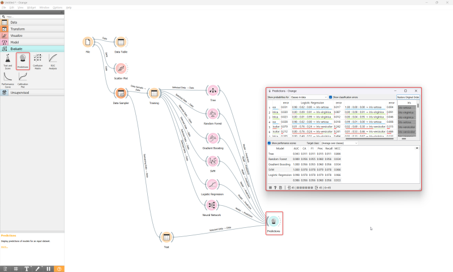Select the Random Forest row in the scores table
This screenshot has width=453, height=272.
pyautogui.click(x=305, y=159)
